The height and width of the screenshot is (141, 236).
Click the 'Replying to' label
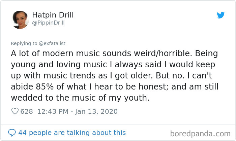pyautogui.click(x=24, y=43)
